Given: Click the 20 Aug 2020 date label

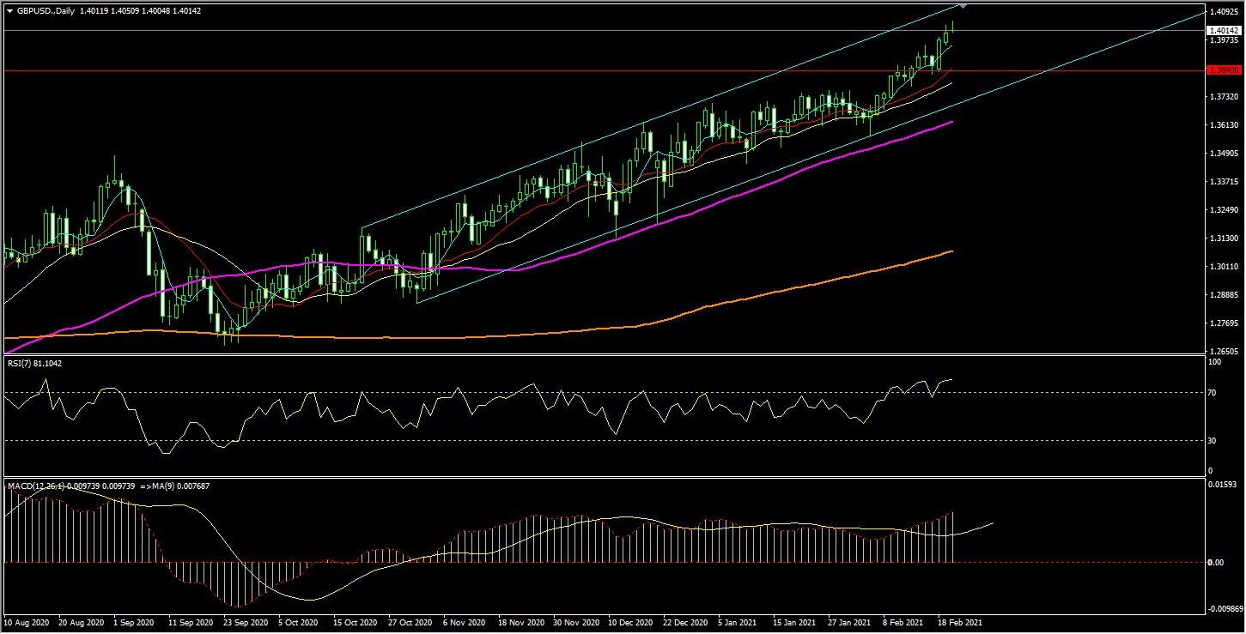Looking at the screenshot, I should coord(80,623).
